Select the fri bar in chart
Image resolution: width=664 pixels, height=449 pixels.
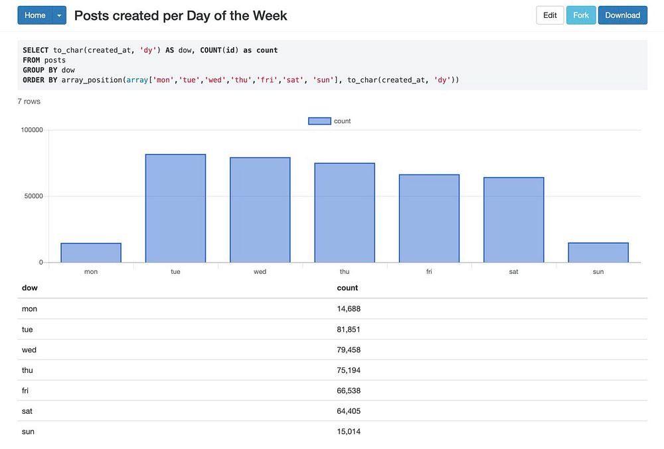point(429,218)
